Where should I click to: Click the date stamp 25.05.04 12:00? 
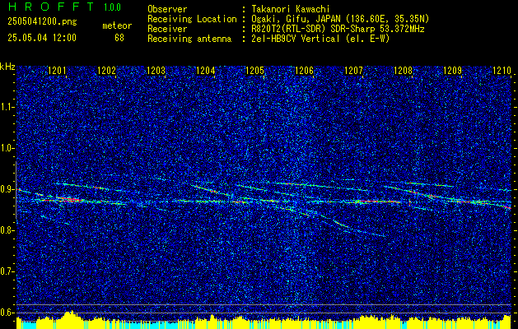click(42, 38)
